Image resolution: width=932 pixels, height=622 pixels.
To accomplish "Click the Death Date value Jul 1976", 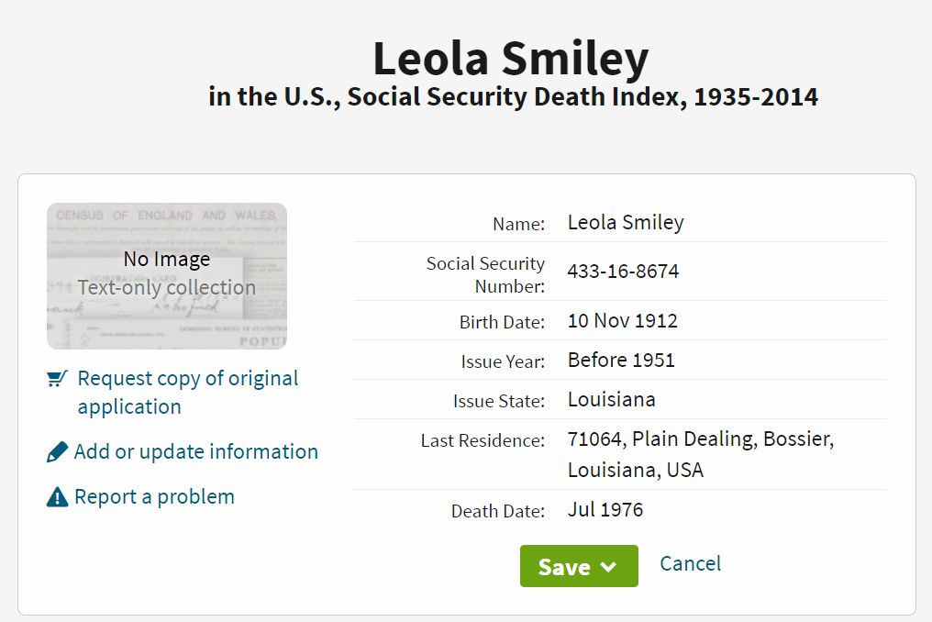I will [x=605, y=510].
